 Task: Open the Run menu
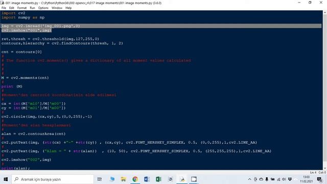coord(32,8)
